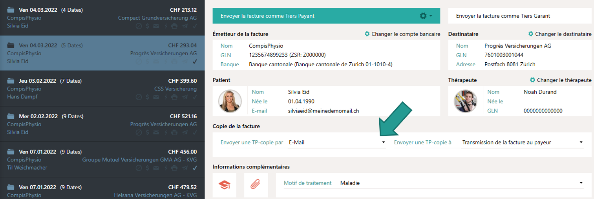Send invoice as Tiers Garant

pyautogui.click(x=520, y=16)
